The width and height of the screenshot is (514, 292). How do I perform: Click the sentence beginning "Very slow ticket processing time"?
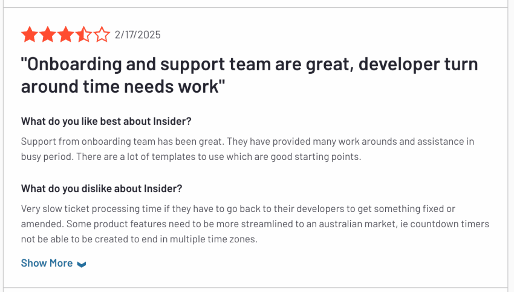[238, 209]
